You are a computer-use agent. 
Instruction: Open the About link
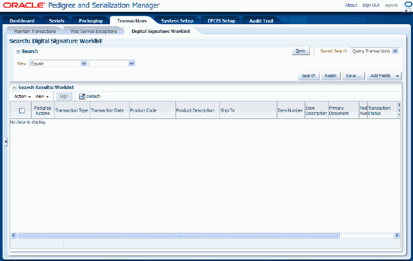click(351, 5)
